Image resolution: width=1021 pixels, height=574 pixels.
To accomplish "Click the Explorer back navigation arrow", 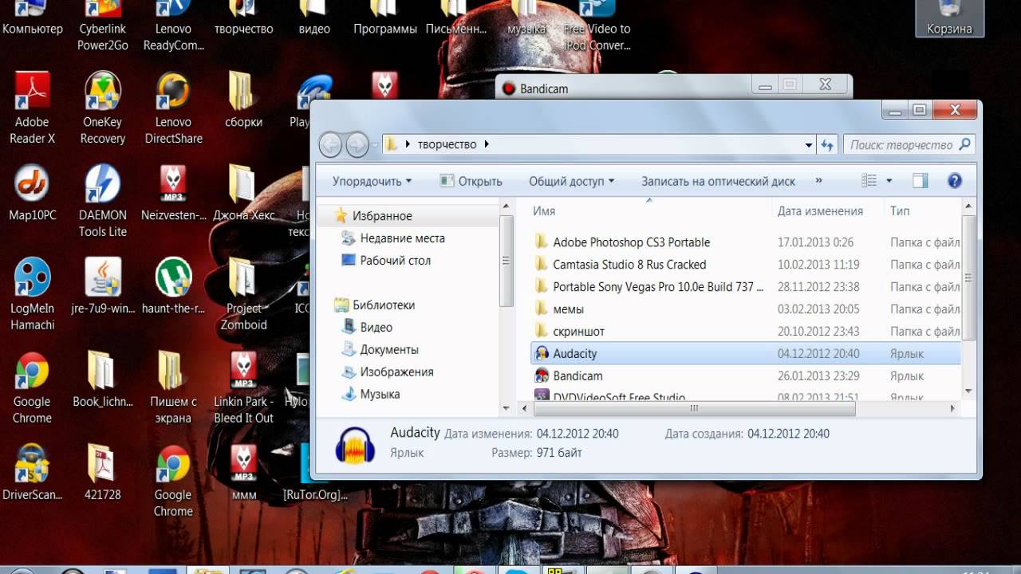I will point(331,144).
